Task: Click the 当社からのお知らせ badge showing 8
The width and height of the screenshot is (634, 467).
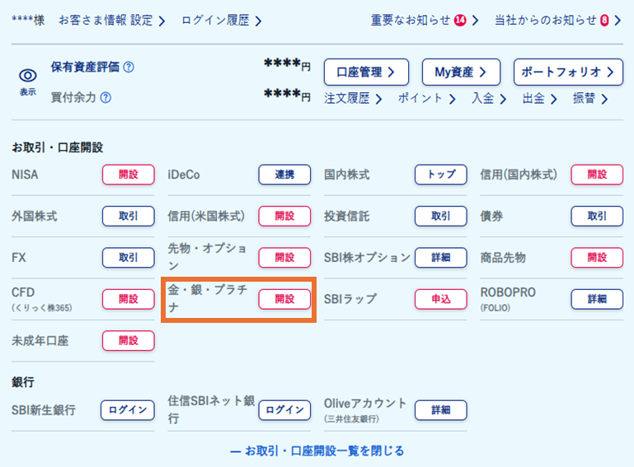Action: 604,21
